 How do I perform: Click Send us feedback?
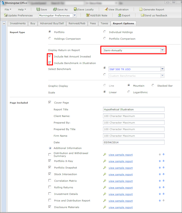click(x=154, y=15)
